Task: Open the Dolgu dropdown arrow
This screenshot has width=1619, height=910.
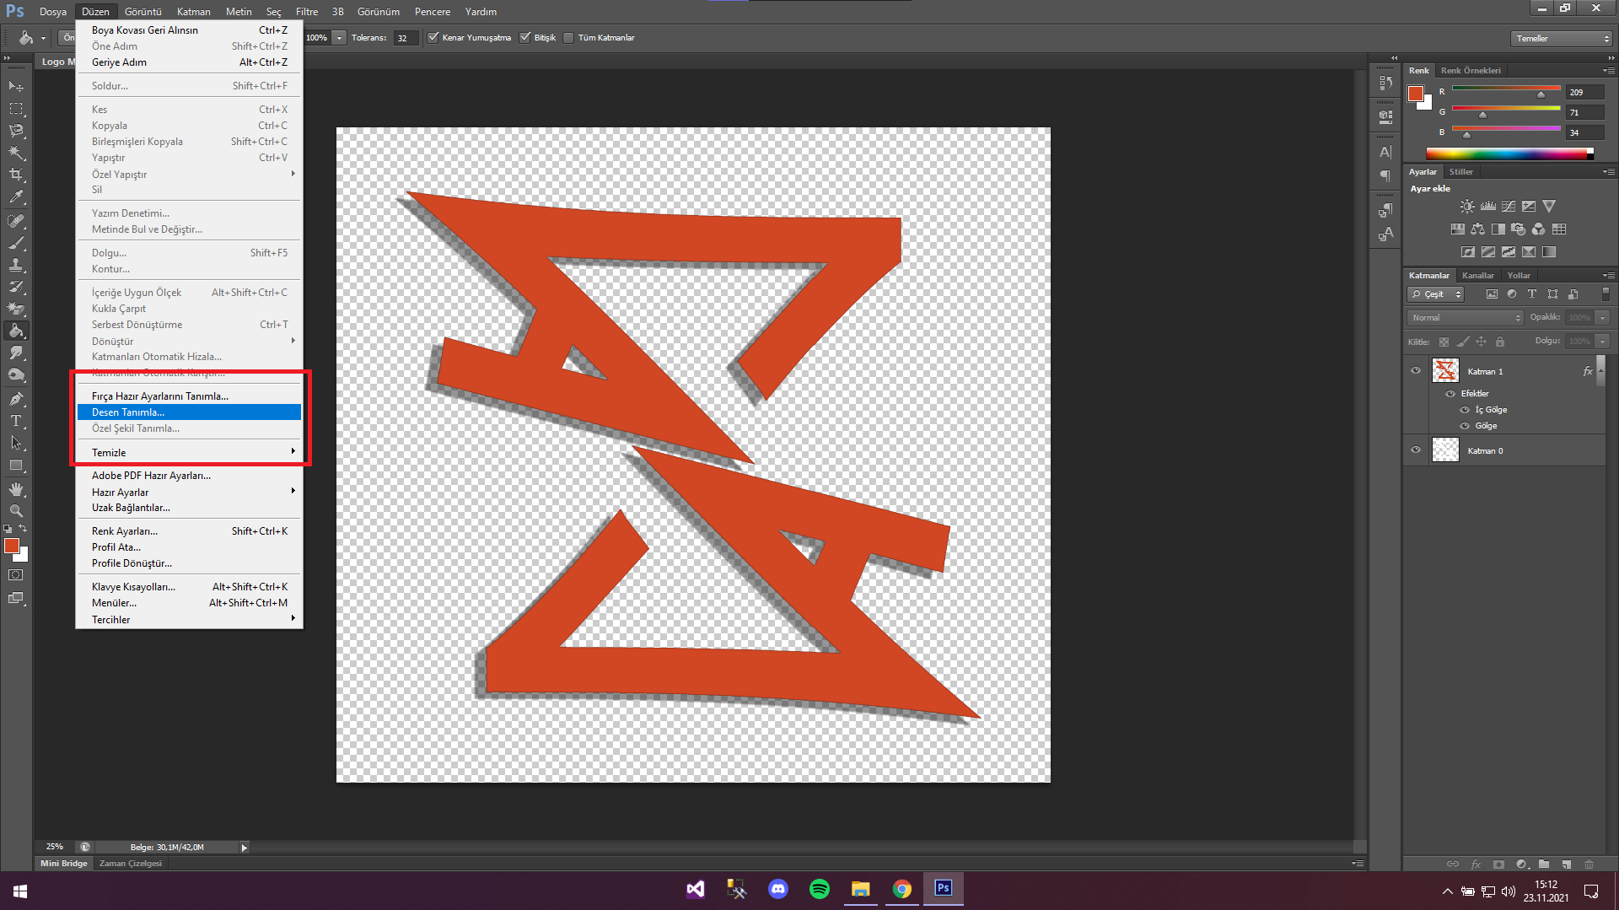Action: click(1603, 342)
